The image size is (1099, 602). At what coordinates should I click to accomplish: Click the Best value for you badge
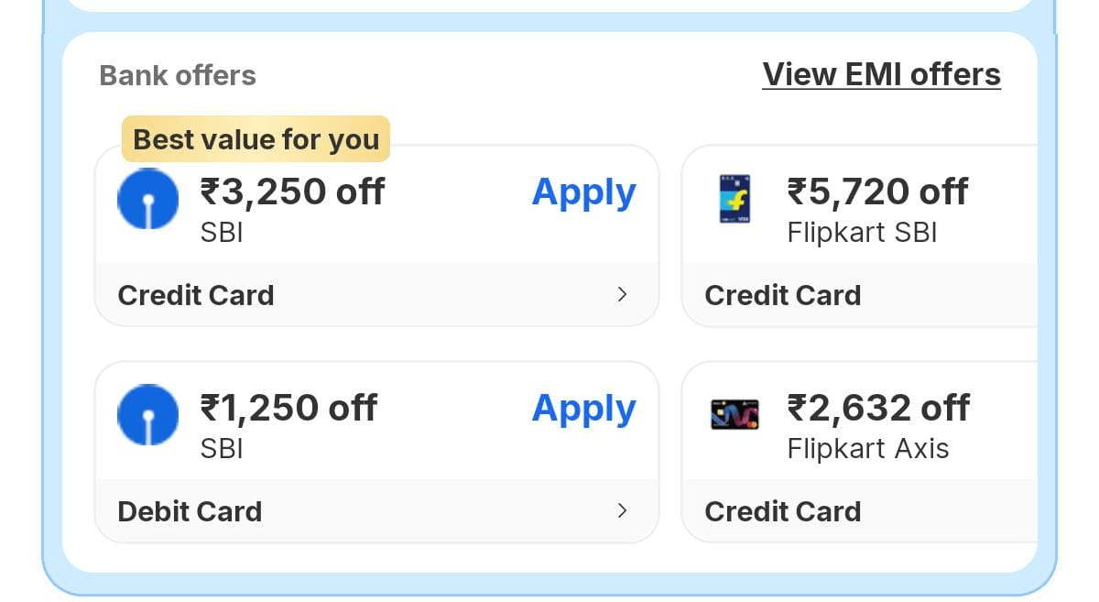pyautogui.click(x=256, y=138)
